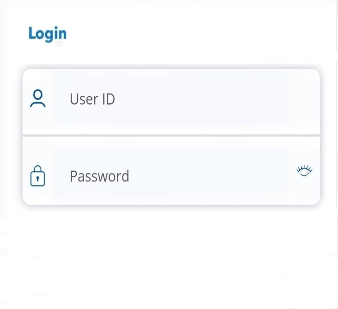Click the blue Login title
Screen dimensions: 338x309
click(x=48, y=34)
